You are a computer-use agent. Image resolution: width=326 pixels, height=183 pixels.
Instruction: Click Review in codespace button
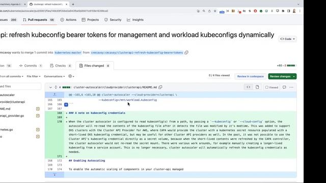tap(250, 76)
